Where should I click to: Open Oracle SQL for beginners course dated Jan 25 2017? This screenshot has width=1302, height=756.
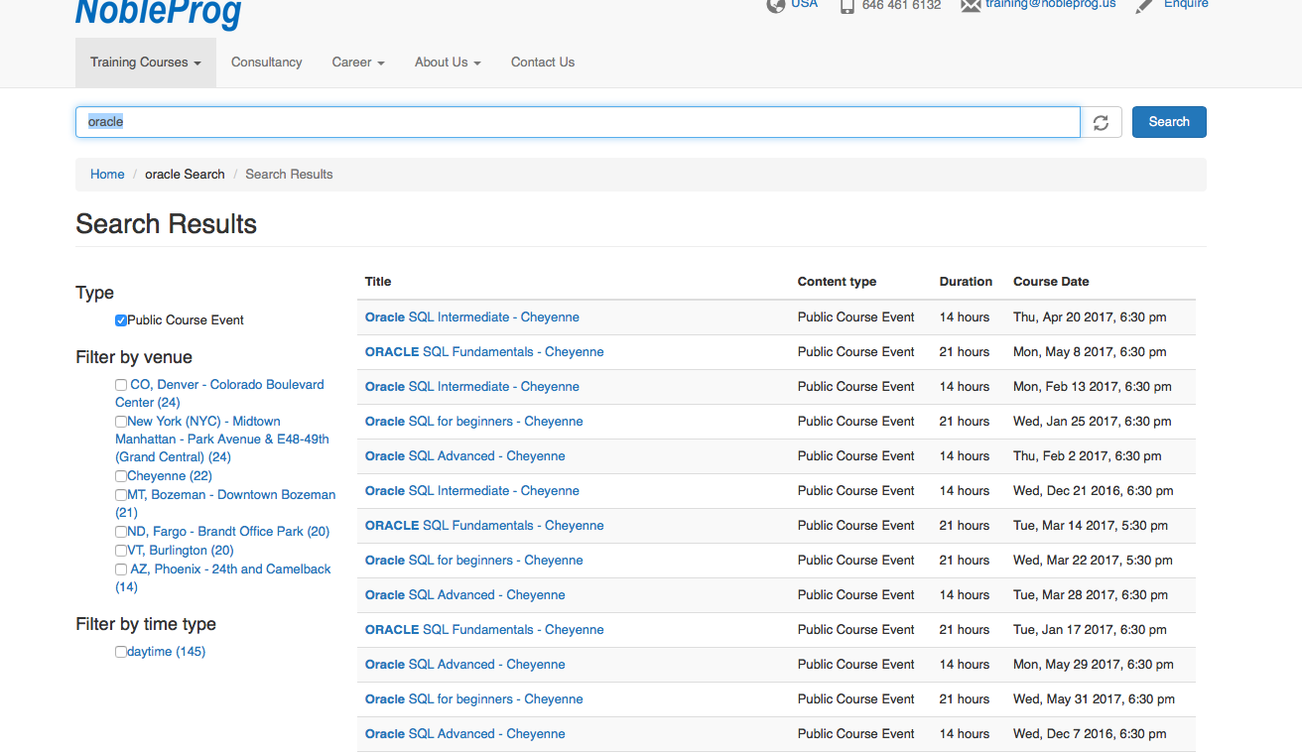pyautogui.click(x=474, y=422)
